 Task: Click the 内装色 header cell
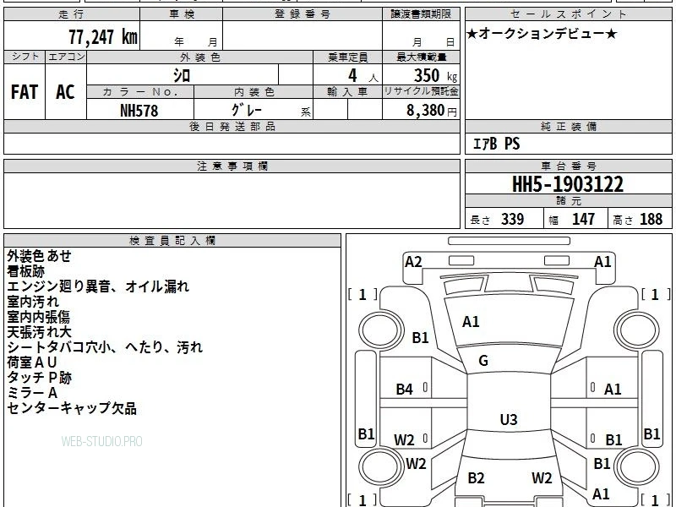[253, 92]
